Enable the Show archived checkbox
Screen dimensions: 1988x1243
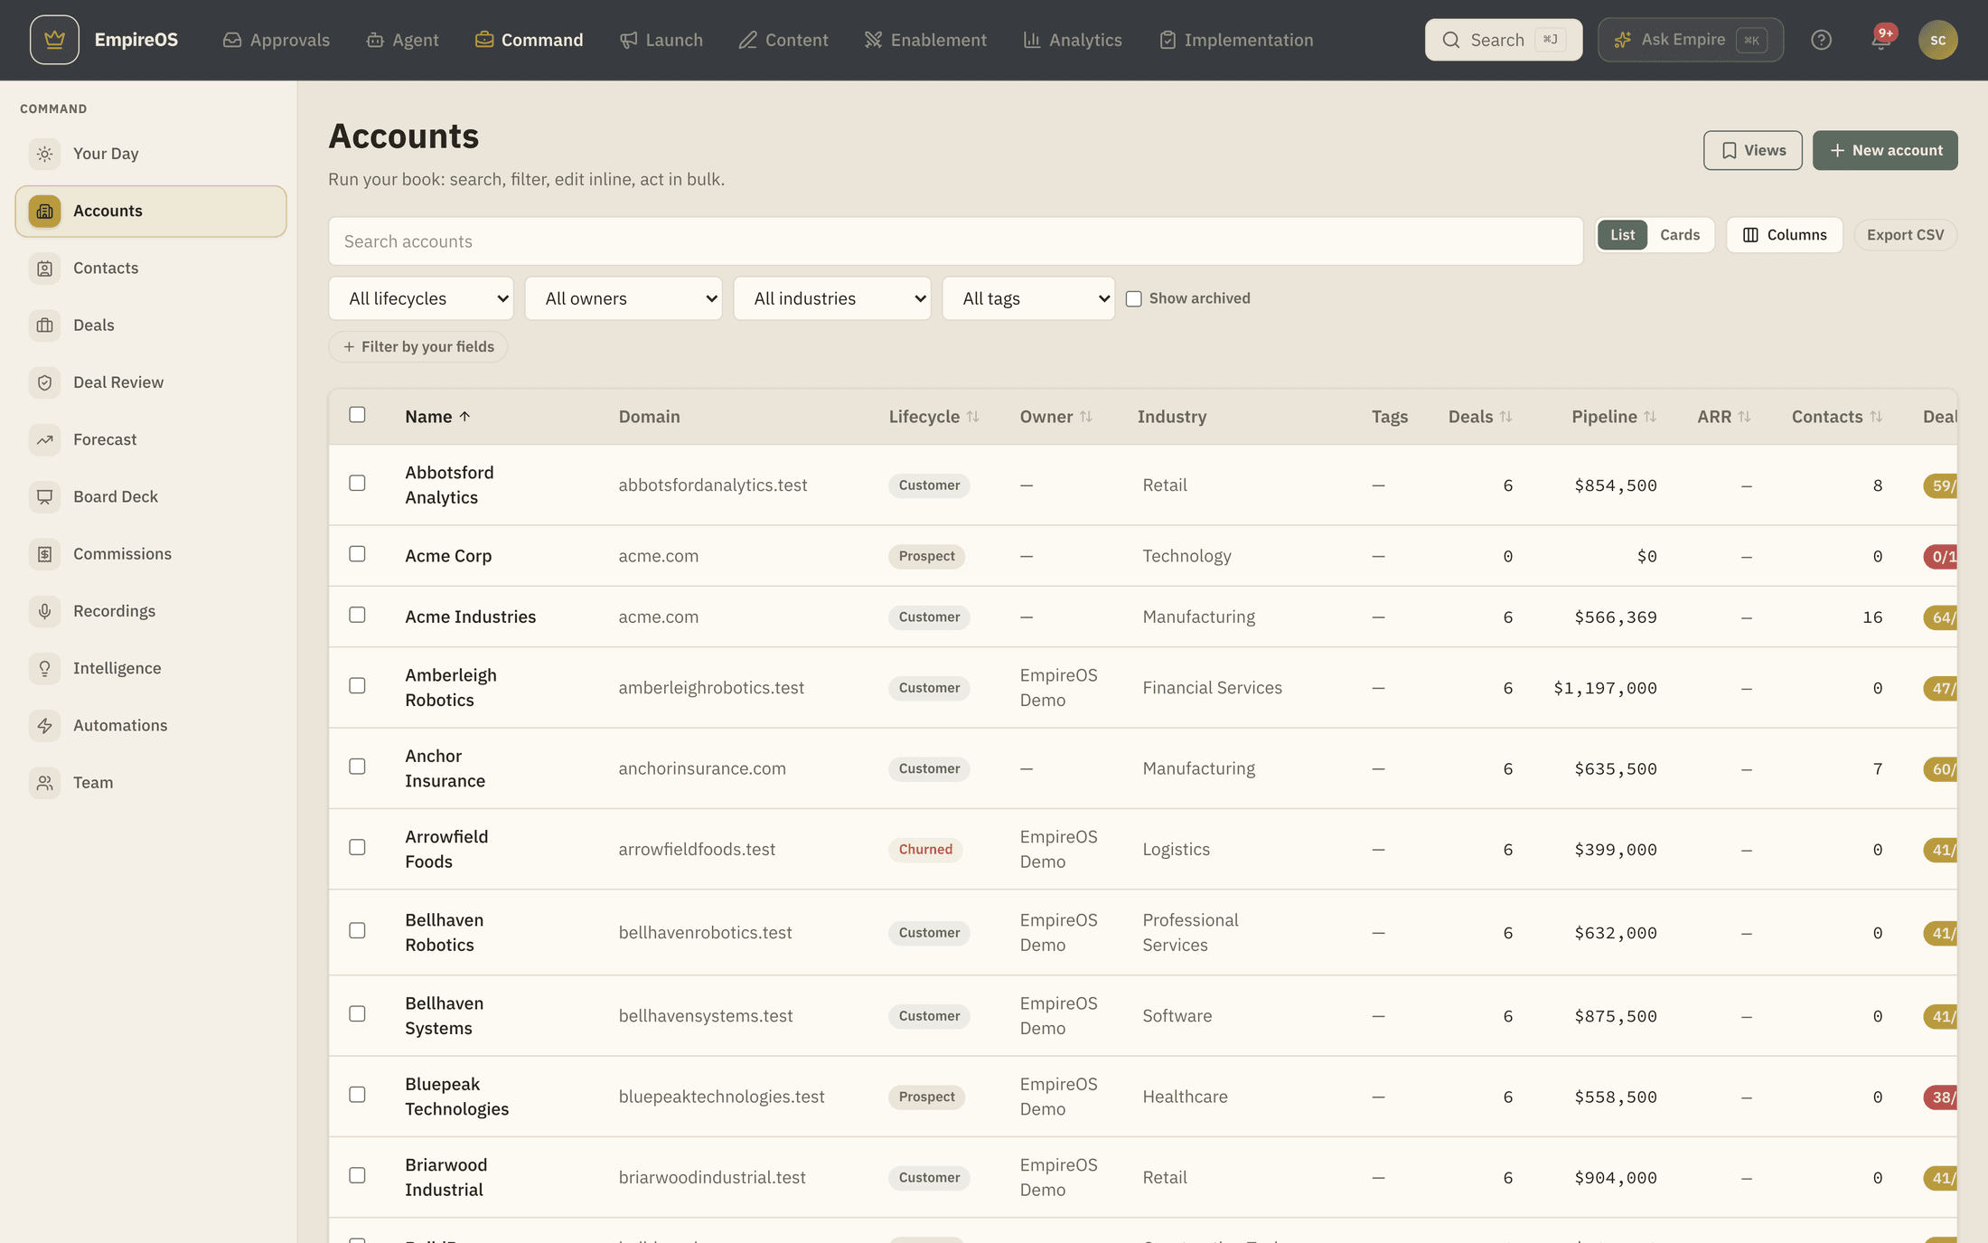pos(1133,299)
